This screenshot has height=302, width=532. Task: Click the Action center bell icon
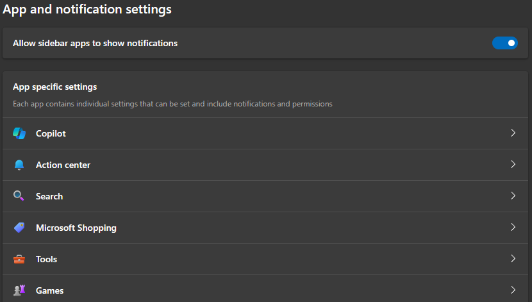click(19, 165)
